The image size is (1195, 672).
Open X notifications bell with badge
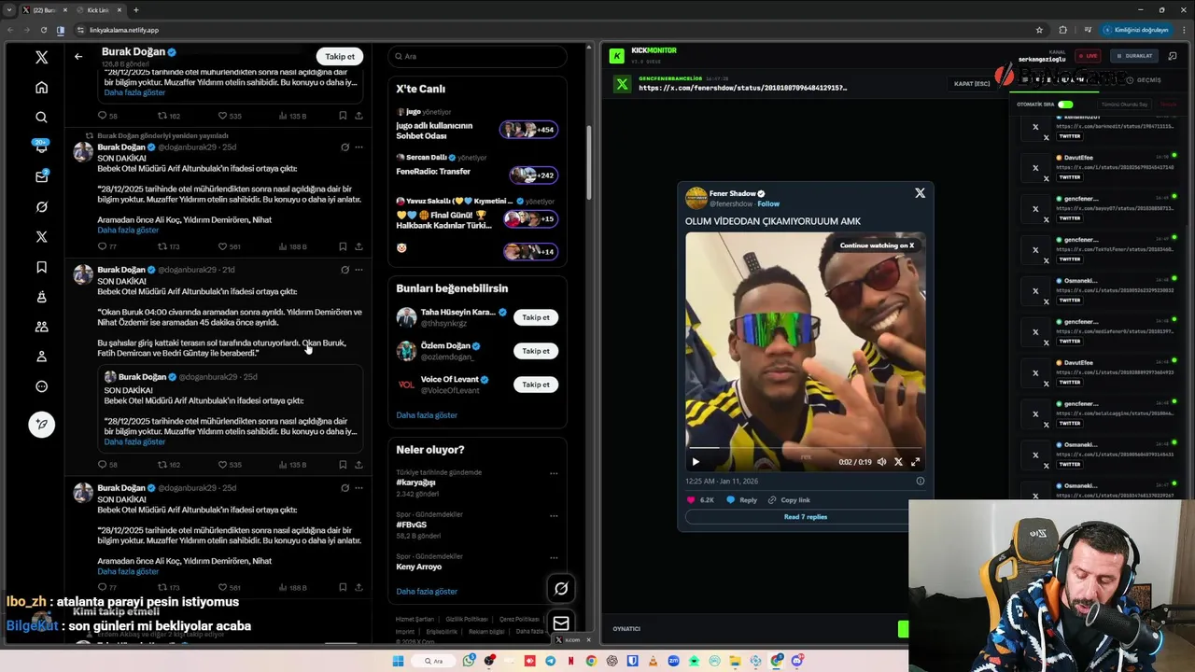pos(41,147)
